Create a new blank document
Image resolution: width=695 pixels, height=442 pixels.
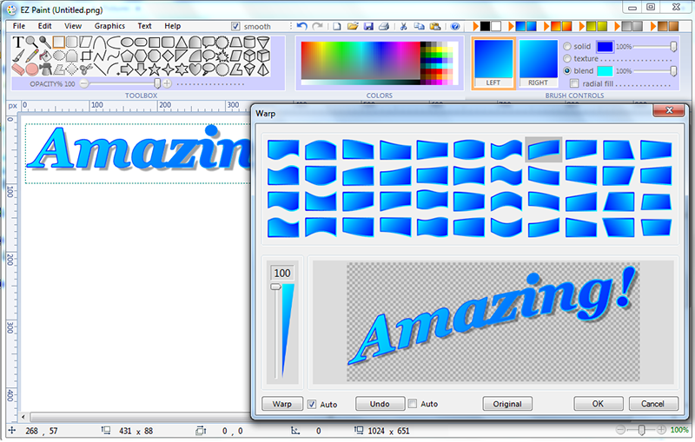coord(337,26)
